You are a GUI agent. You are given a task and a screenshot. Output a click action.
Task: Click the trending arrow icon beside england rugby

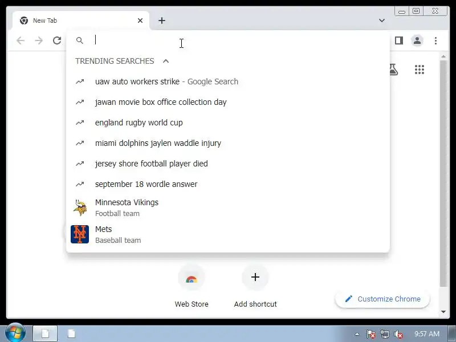click(x=80, y=123)
